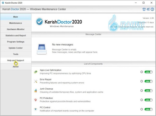Turn off the Error Repair switch
The height and width of the screenshot is (116, 156).
[148, 81]
